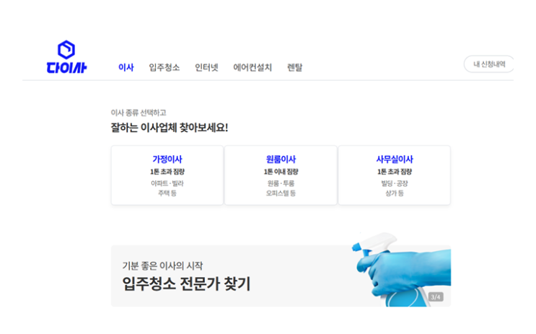Open the 에어컨설치 menu tab
This screenshot has width=536, height=334.
[252, 67]
